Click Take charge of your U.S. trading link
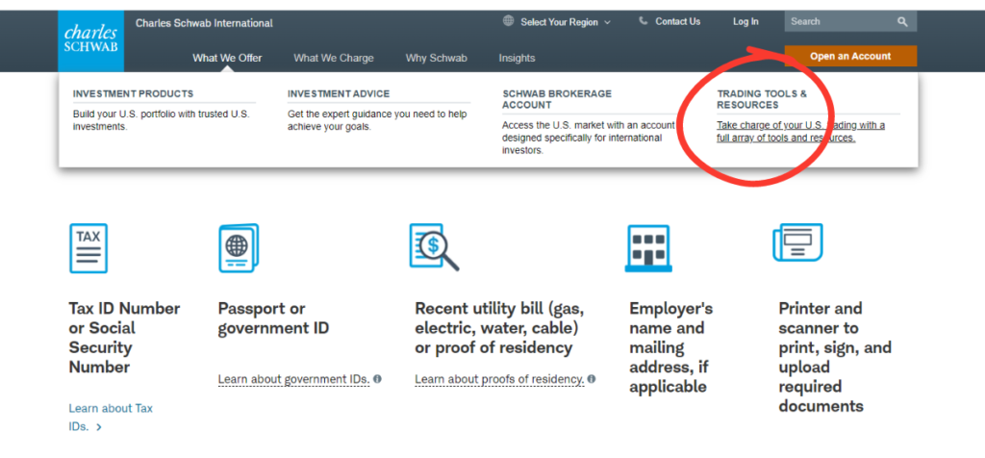This screenshot has height=458, width=985. click(x=800, y=131)
